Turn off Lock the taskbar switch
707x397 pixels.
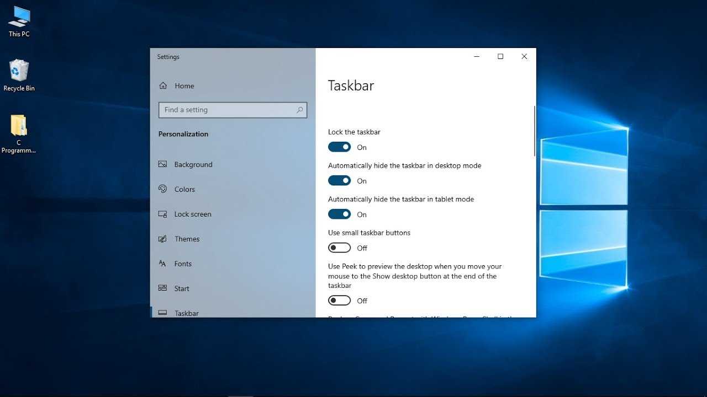(339, 147)
